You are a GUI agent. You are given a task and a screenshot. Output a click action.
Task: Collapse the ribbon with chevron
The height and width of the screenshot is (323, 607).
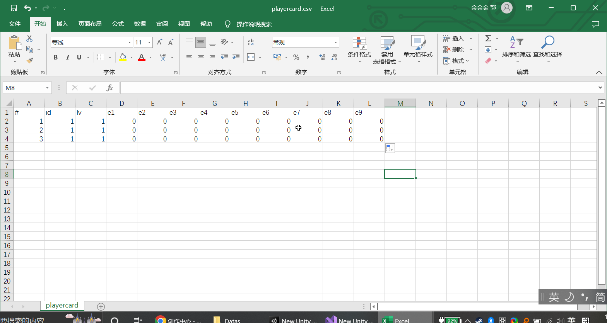coord(599,72)
